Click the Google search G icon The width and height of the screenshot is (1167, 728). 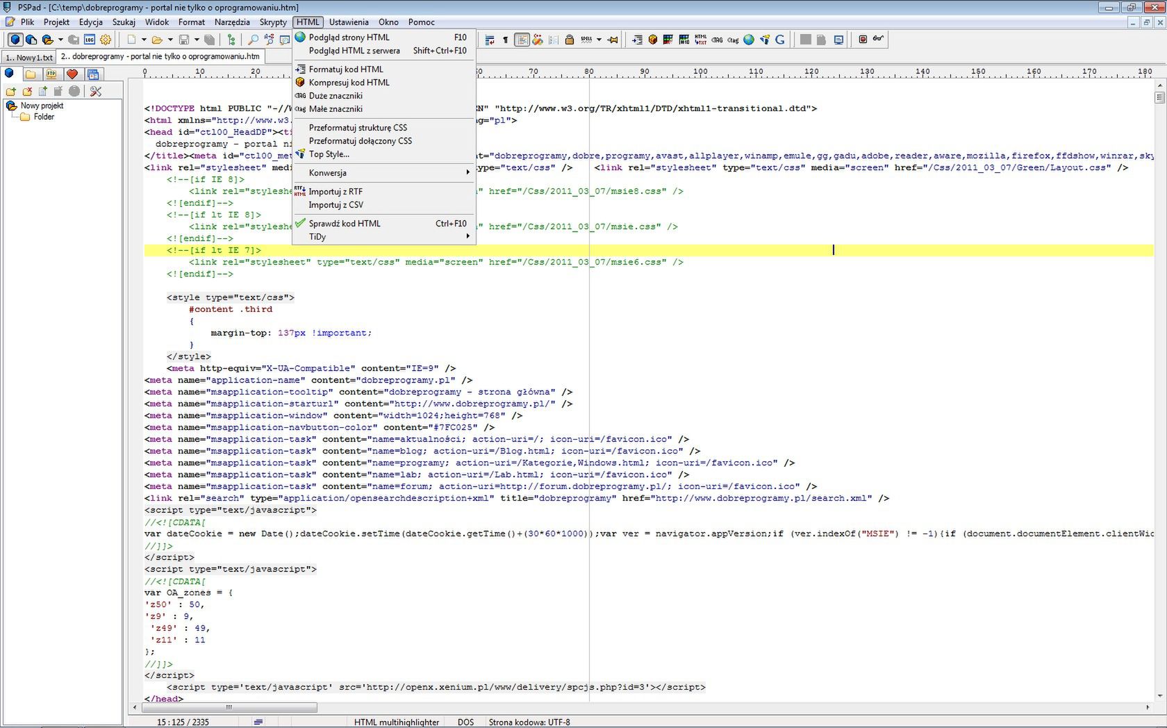(x=780, y=40)
